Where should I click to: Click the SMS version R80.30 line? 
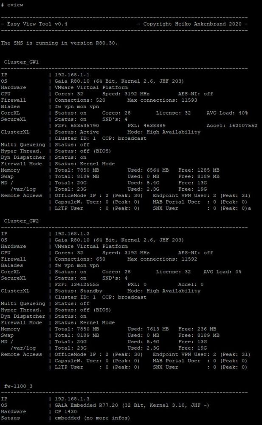(x=59, y=43)
